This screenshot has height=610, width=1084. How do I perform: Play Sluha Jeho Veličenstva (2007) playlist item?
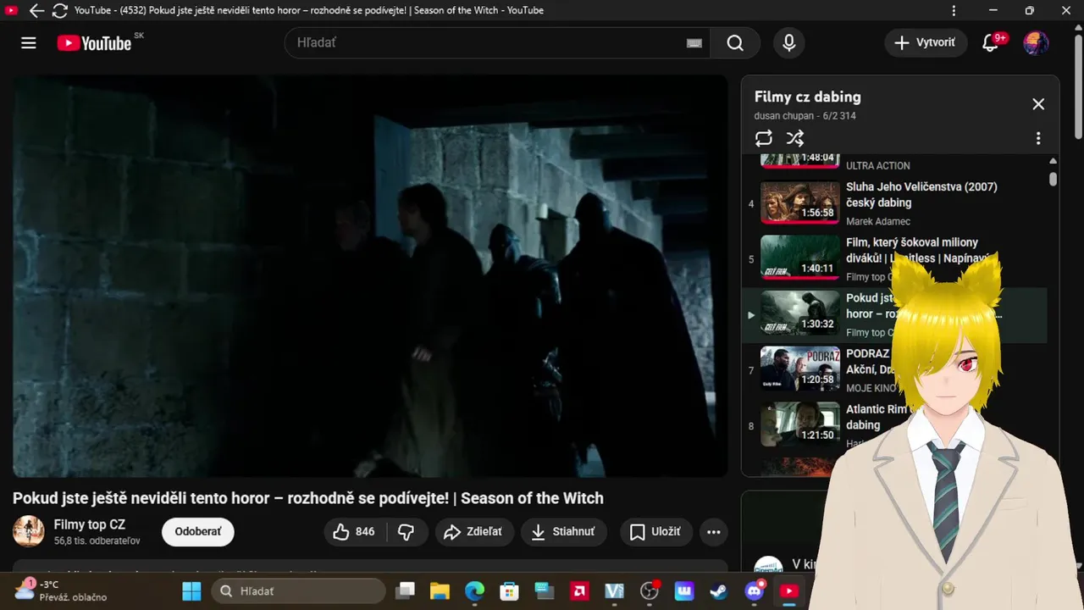click(893, 203)
